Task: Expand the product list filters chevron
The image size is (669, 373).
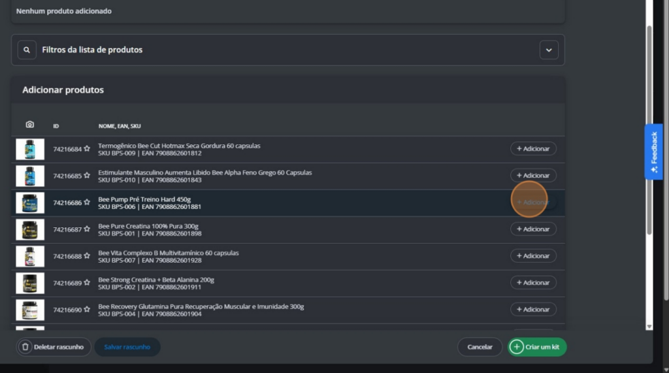Action: [549, 50]
